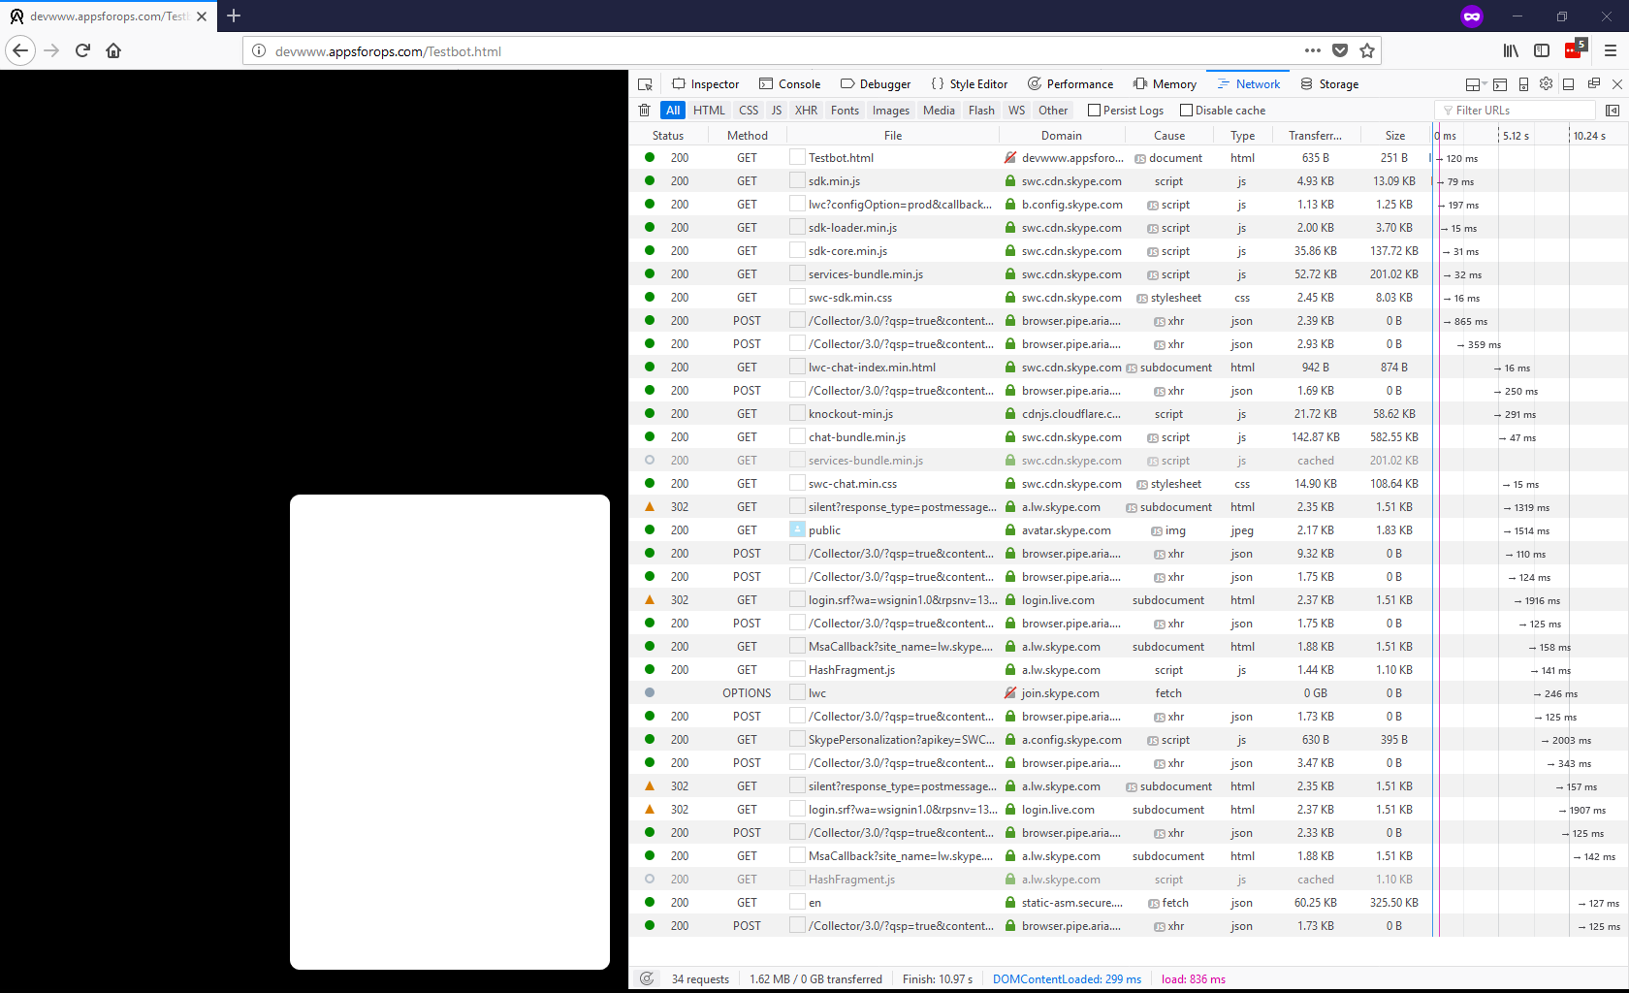Open the Firefox application menu
This screenshot has height=993, width=1629.
pos(1612,50)
